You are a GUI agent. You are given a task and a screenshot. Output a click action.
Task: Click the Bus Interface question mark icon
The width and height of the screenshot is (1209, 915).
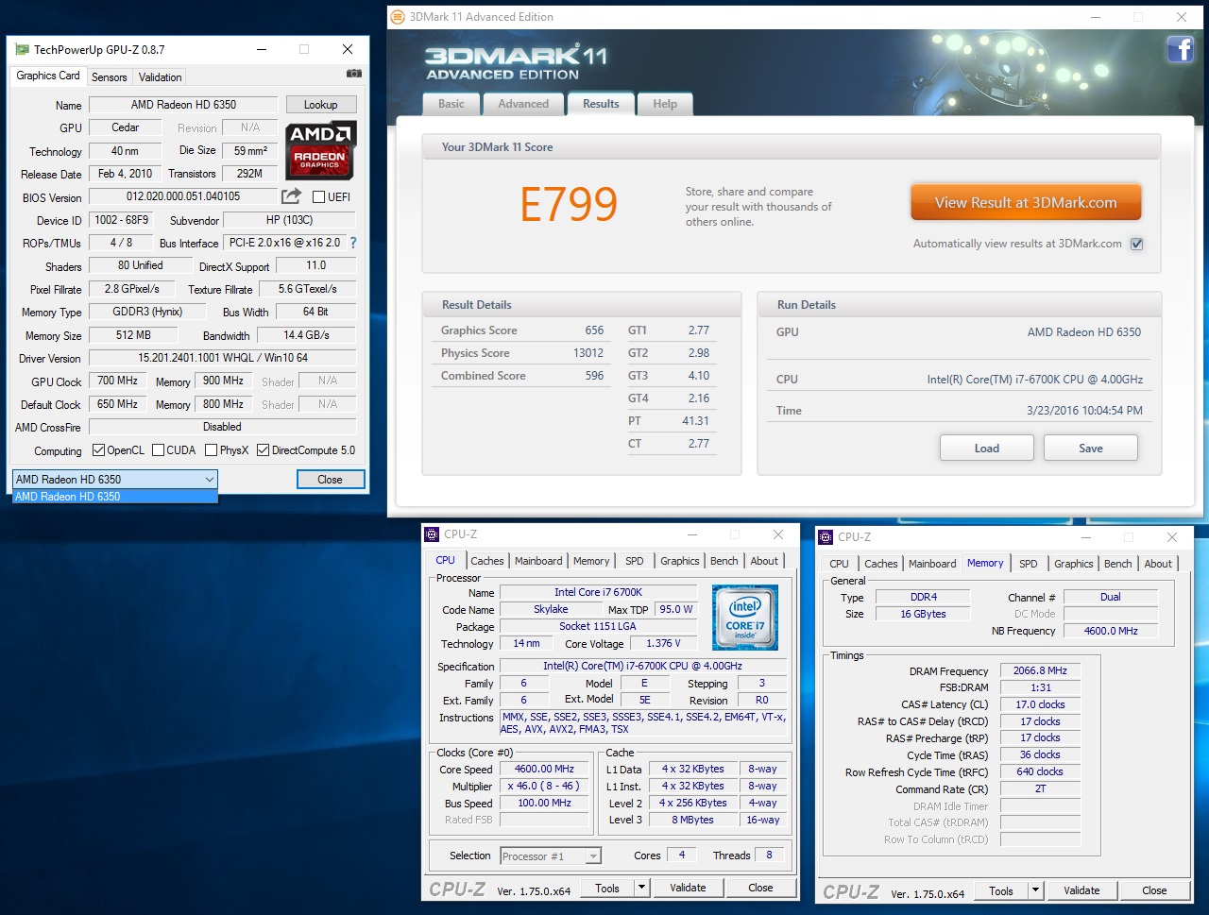(x=353, y=243)
